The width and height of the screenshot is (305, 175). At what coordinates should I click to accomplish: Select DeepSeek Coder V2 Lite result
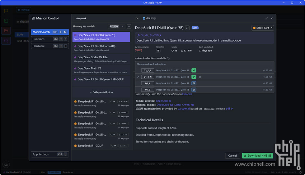point(101,59)
